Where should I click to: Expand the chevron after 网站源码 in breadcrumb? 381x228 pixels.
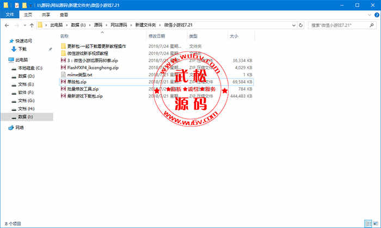tap(131, 25)
